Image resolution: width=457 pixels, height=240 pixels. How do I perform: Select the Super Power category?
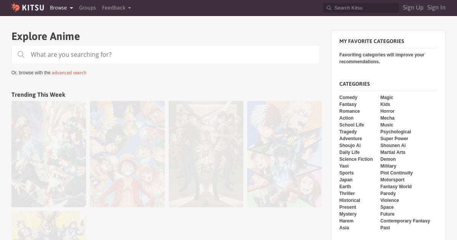(394, 139)
